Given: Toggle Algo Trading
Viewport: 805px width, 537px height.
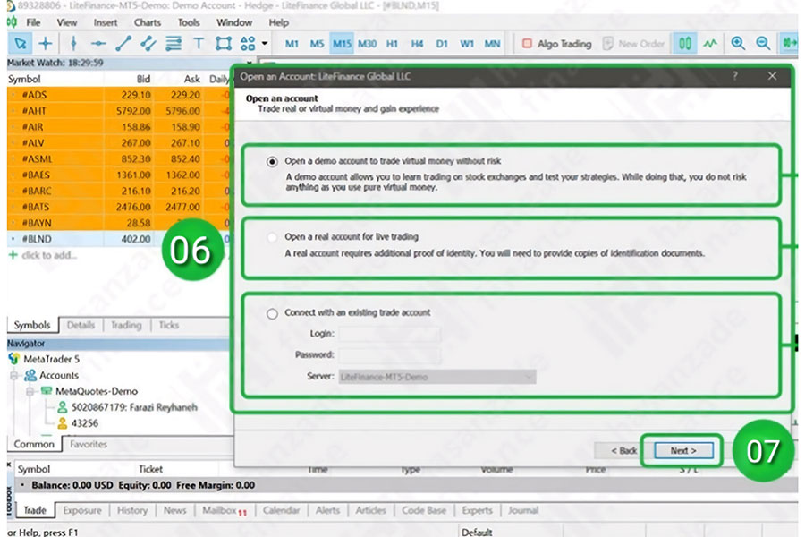Looking at the screenshot, I should click(x=557, y=44).
